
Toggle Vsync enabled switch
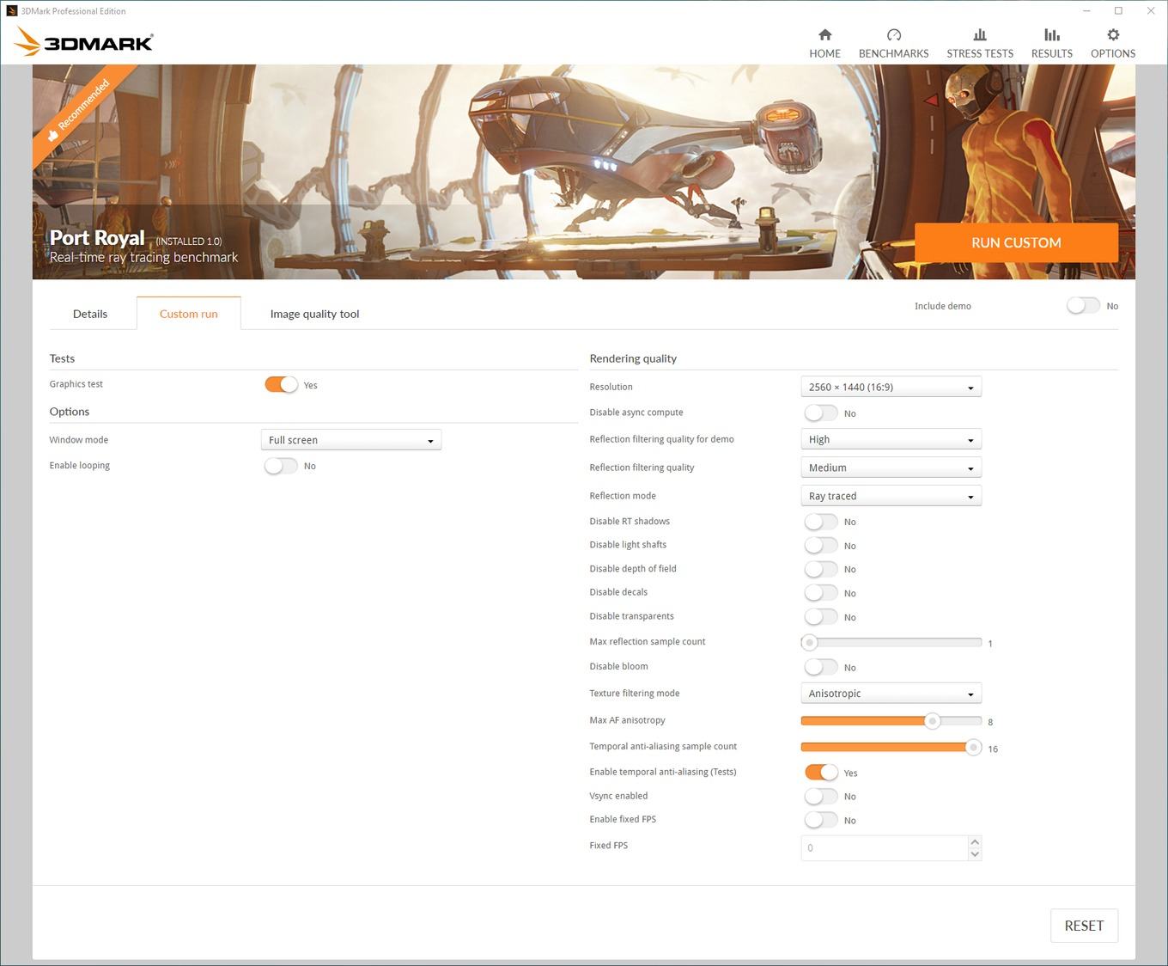click(x=821, y=796)
